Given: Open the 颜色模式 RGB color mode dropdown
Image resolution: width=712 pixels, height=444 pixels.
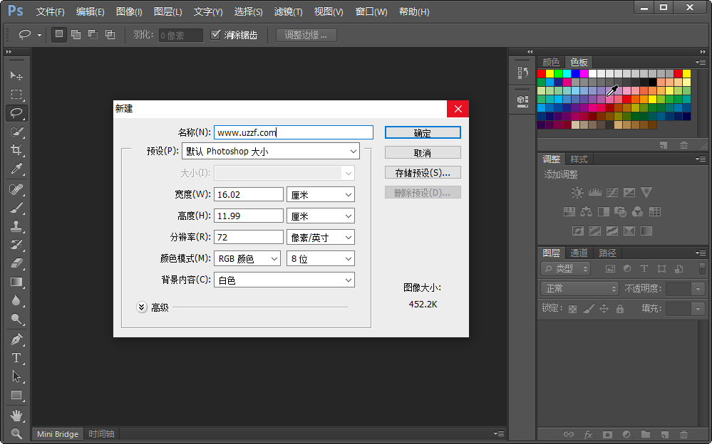Looking at the screenshot, I should (247, 258).
